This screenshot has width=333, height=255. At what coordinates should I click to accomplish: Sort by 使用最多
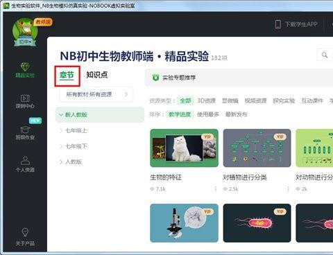tap(208, 114)
